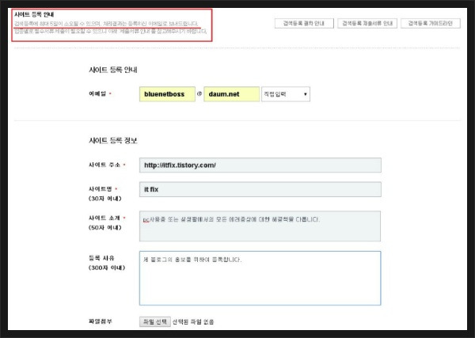The image size is (475, 338).
Task: Click the 등록 사유 label
Action: 101,258
